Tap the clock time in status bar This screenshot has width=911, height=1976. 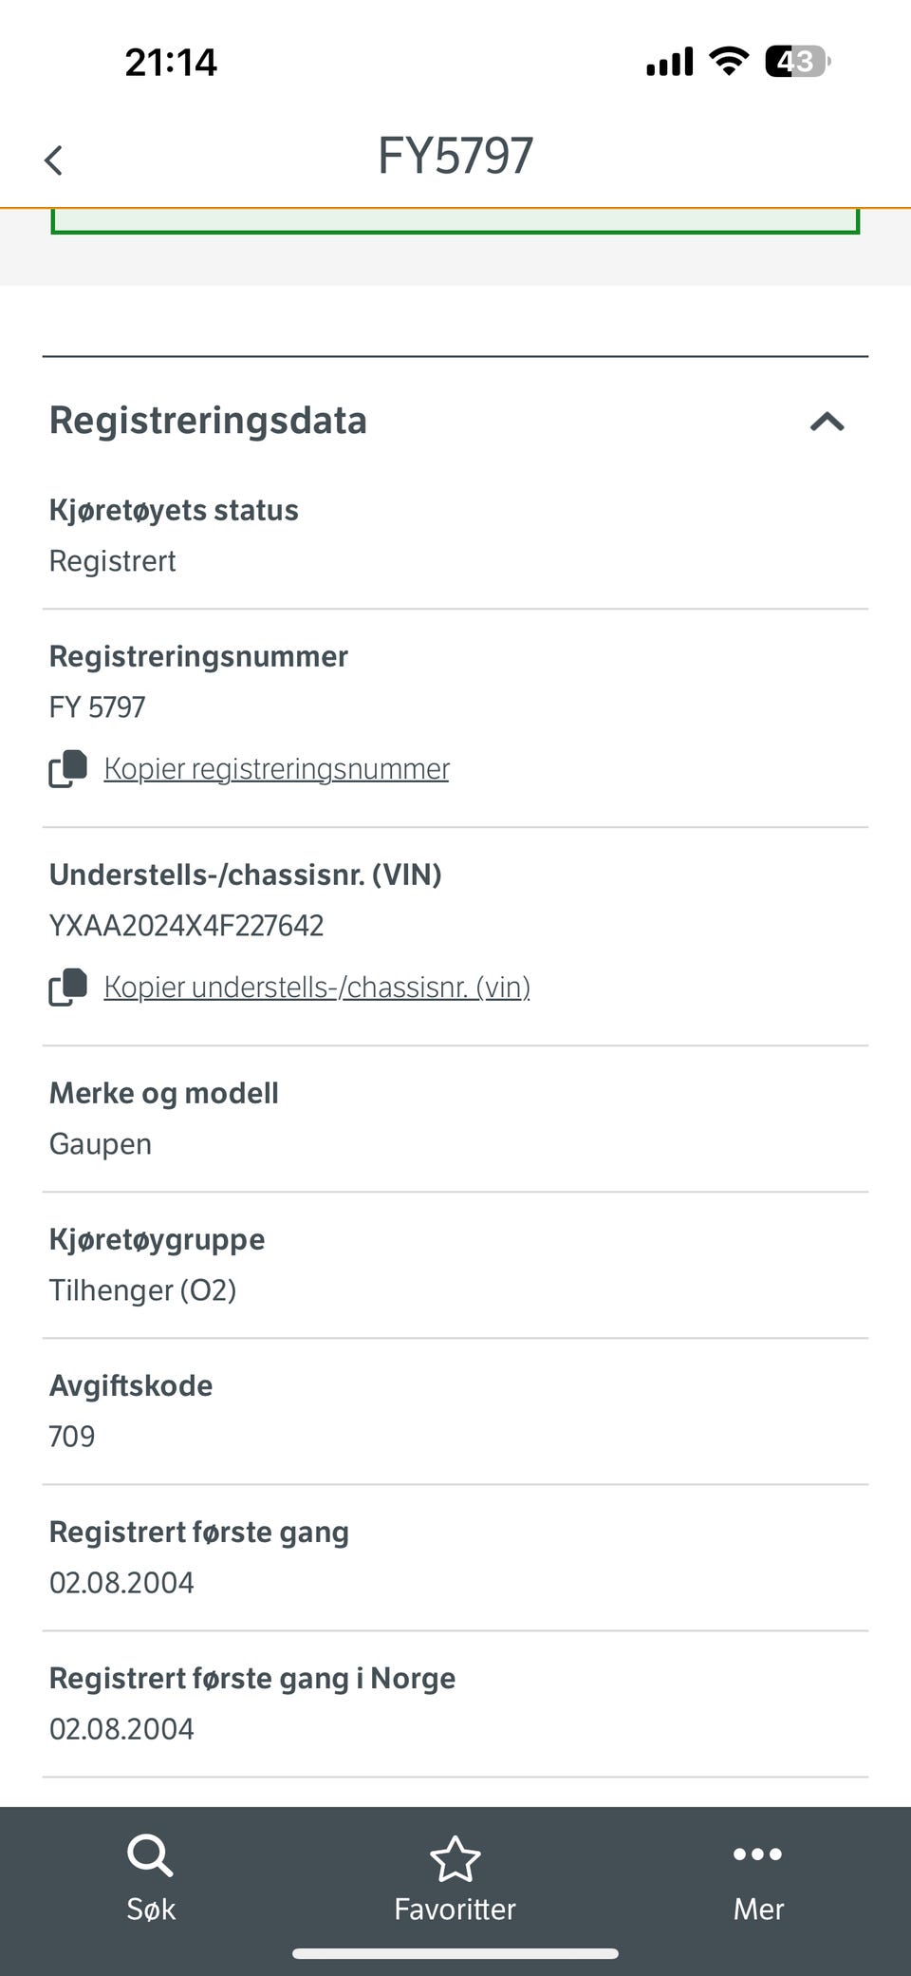coord(171,63)
